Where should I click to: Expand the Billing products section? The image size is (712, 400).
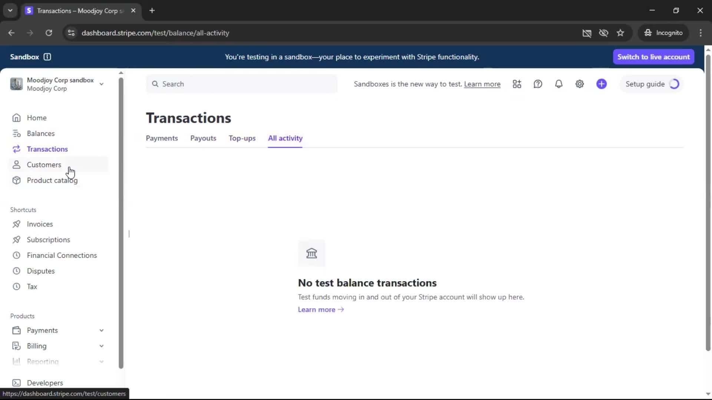[101, 346]
